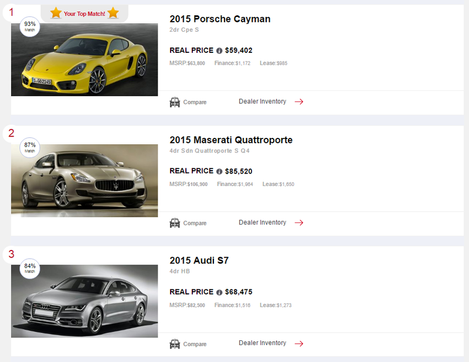Screen dimensions: 469x362
Task: Click Lease $1,650 text
Action: (x=278, y=184)
